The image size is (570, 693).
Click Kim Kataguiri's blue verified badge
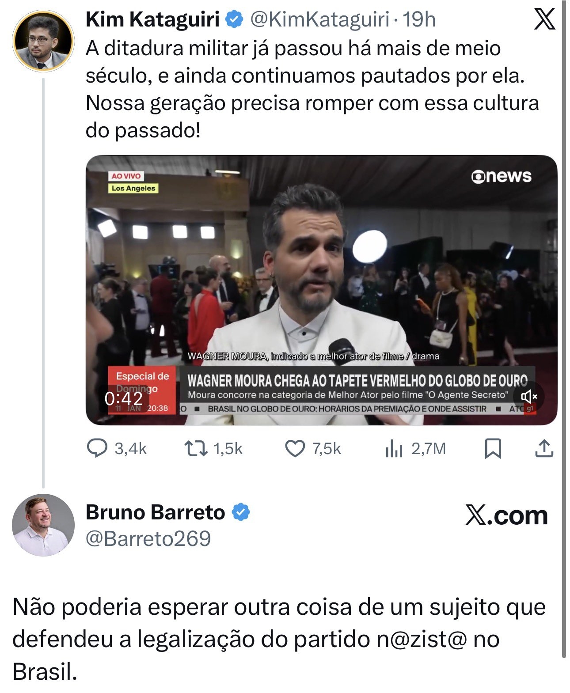234,19
